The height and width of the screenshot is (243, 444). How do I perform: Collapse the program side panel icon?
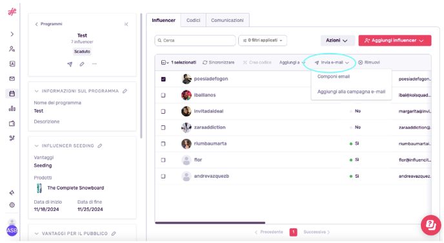pyautogui.click(x=126, y=25)
